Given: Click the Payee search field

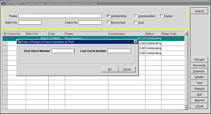Looking at the screenshot, I should click(x=60, y=16).
